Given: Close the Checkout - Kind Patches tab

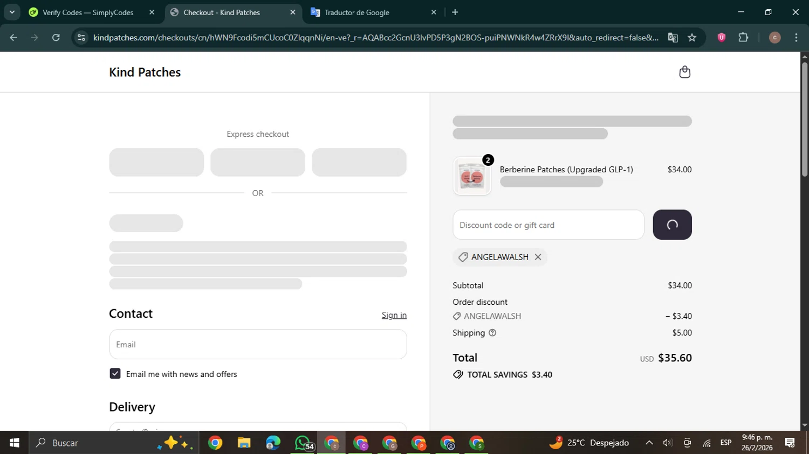Looking at the screenshot, I should (x=293, y=12).
